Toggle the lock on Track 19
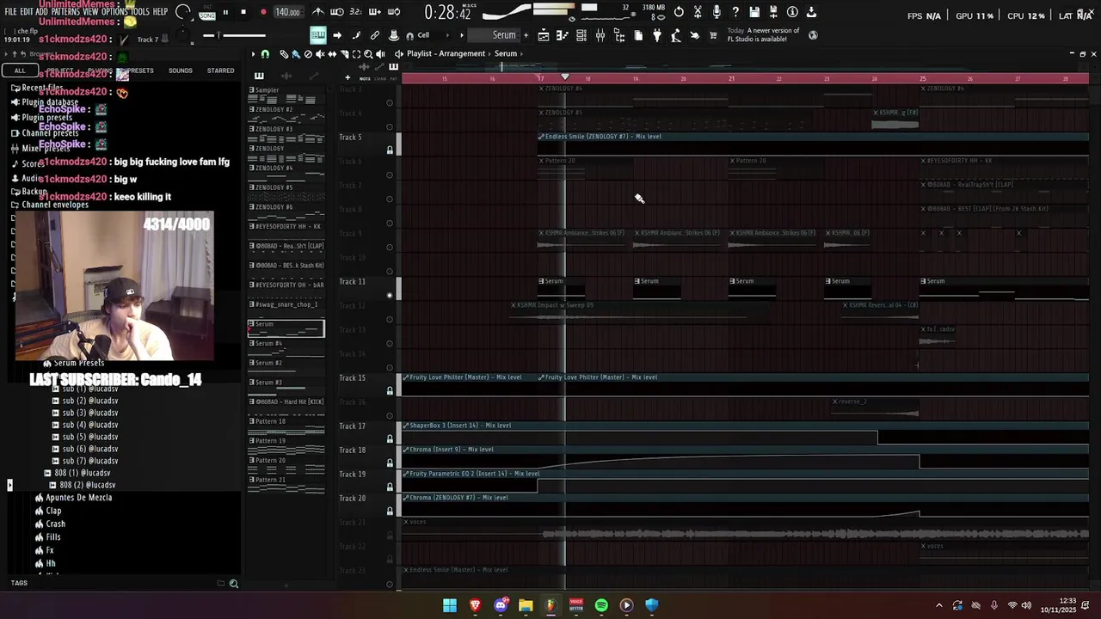 point(390,487)
